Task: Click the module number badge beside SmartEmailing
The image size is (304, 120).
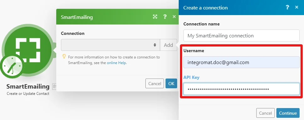Action: [54, 87]
